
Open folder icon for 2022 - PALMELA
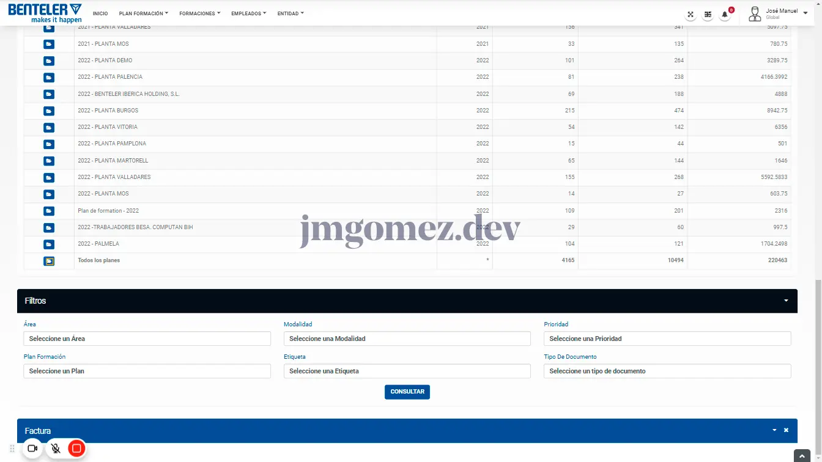click(x=49, y=244)
